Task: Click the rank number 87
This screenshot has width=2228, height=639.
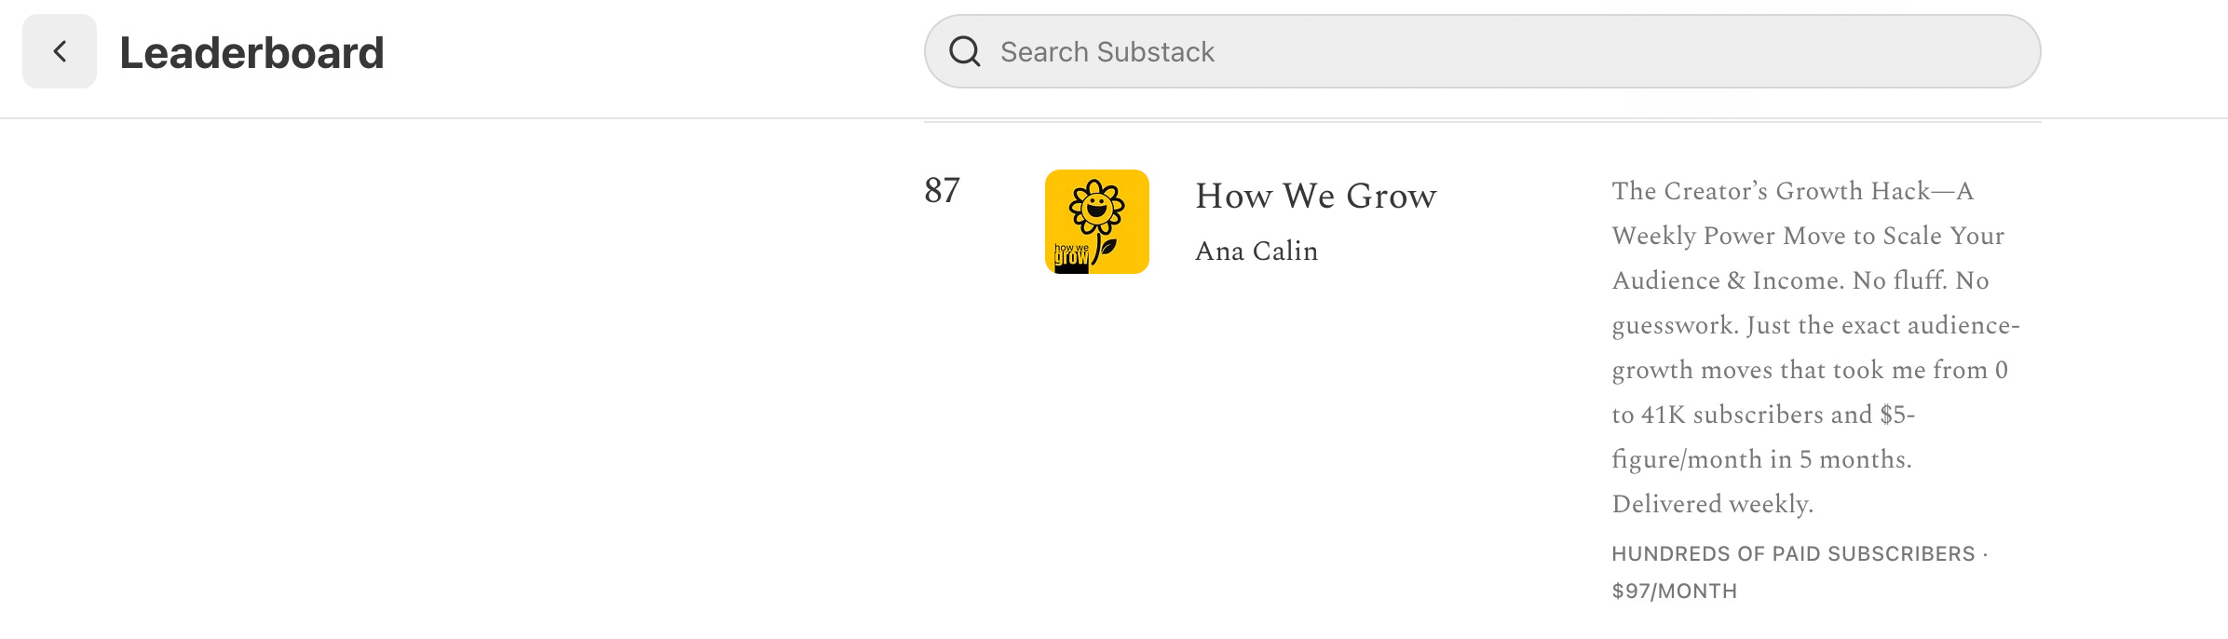Action: [941, 193]
